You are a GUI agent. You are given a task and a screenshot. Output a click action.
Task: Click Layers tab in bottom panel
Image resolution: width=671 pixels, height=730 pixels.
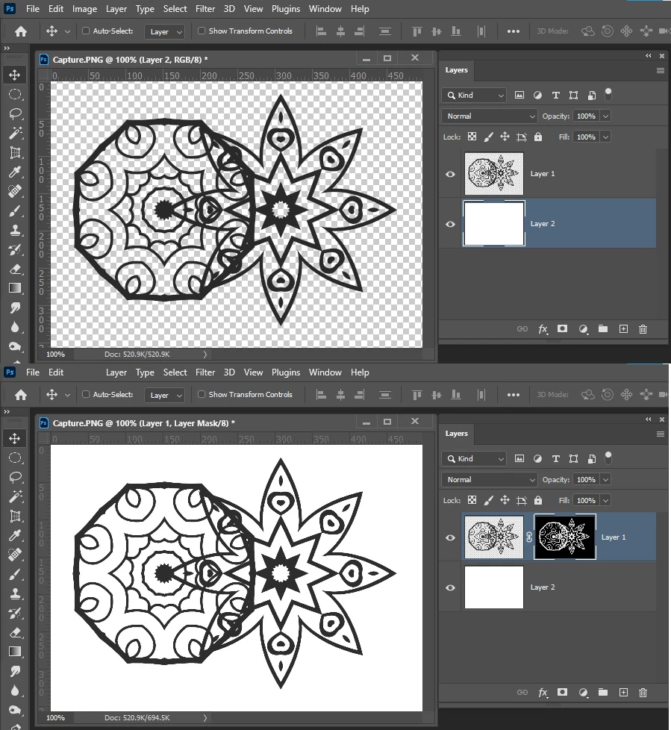click(x=456, y=434)
